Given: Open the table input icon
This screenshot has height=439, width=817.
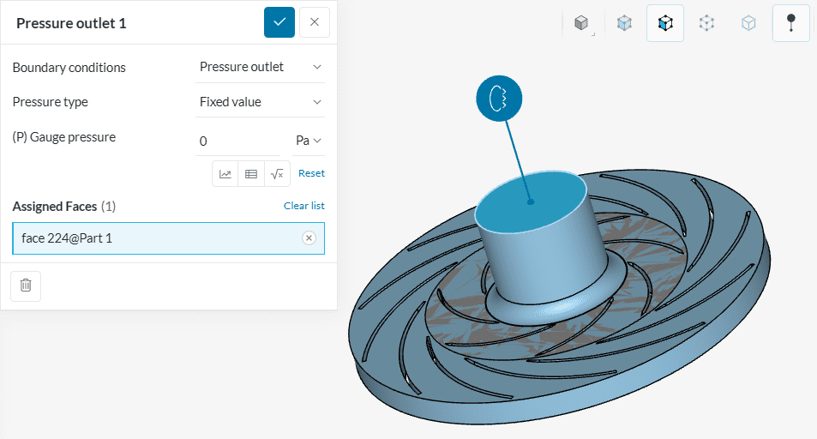Looking at the screenshot, I should point(251,173).
